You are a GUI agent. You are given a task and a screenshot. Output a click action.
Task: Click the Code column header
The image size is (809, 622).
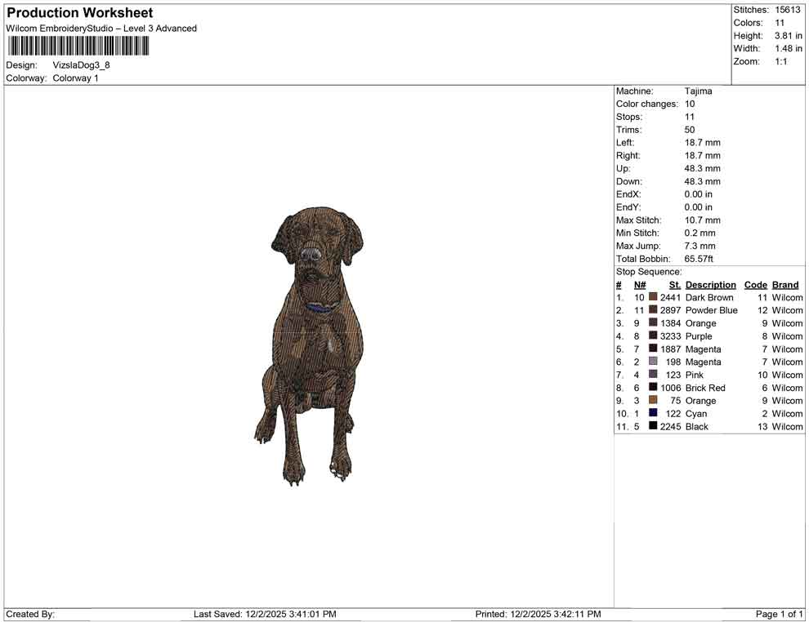[x=756, y=284]
